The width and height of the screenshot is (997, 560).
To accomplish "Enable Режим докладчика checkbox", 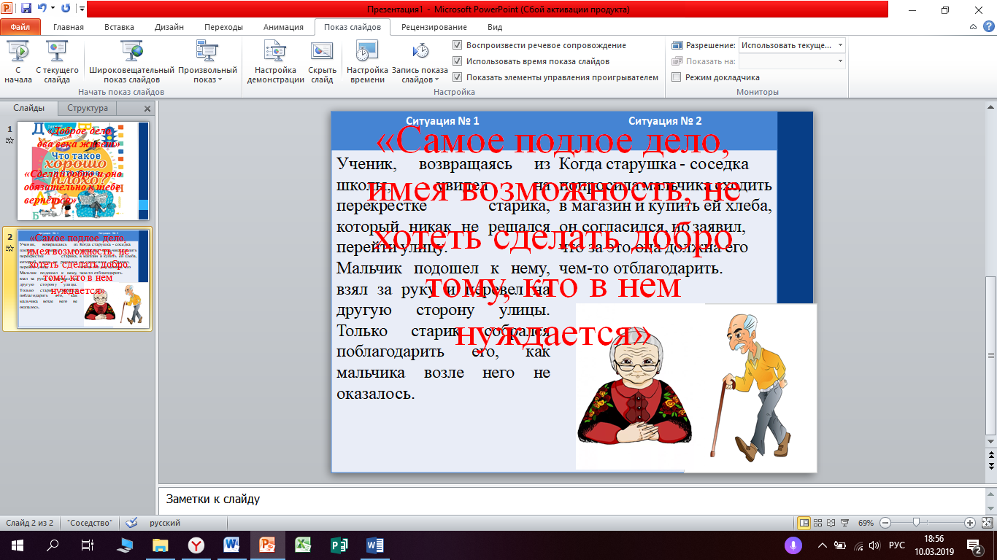I will (677, 77).
